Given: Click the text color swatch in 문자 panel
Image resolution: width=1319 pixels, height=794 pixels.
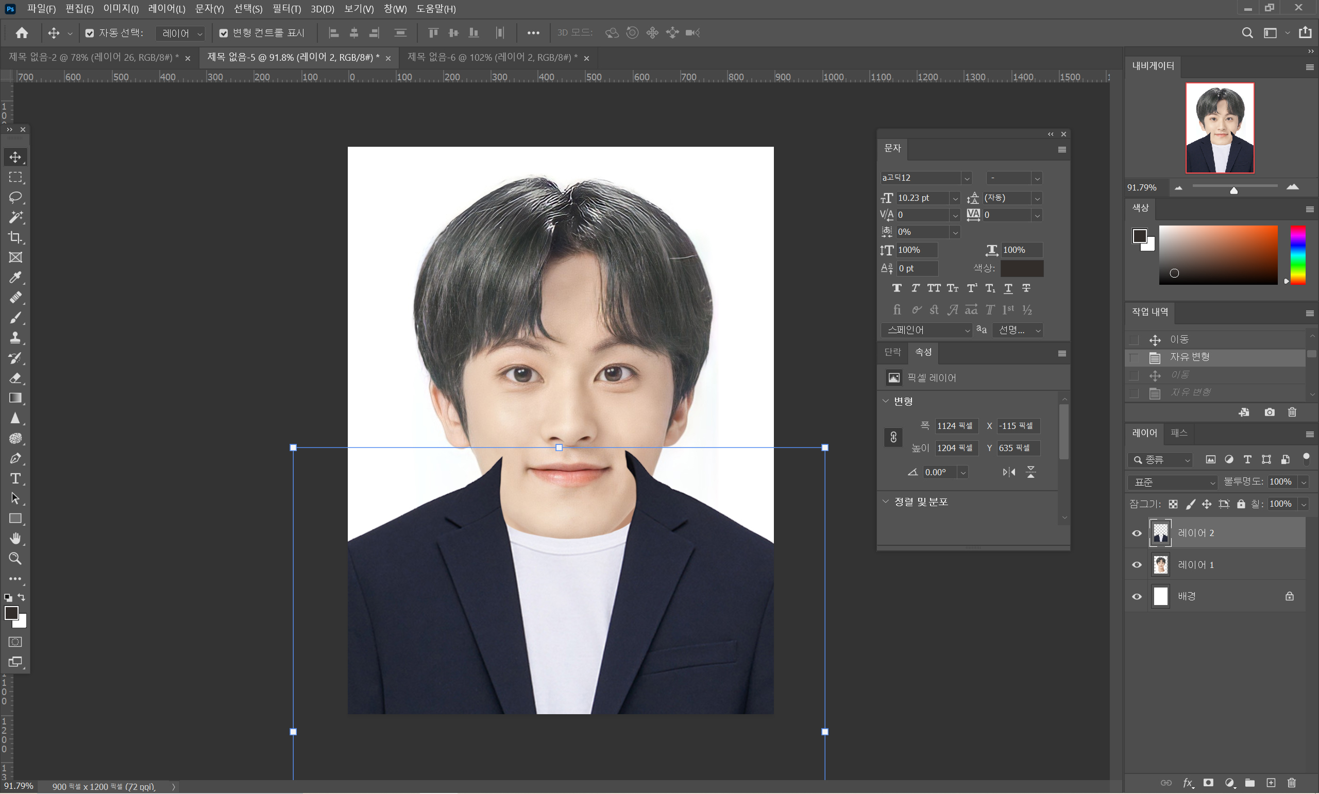Looking at the screenshot, I should tap(1021, 268).
